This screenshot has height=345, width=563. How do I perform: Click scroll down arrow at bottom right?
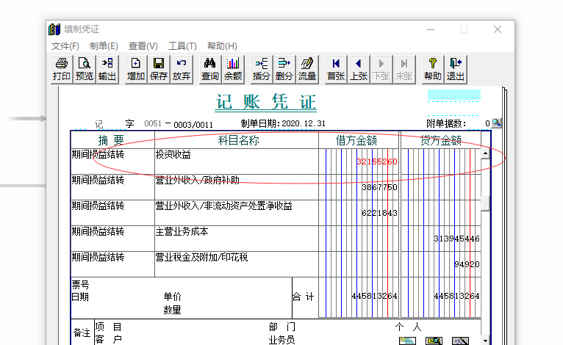click(485, 341)
